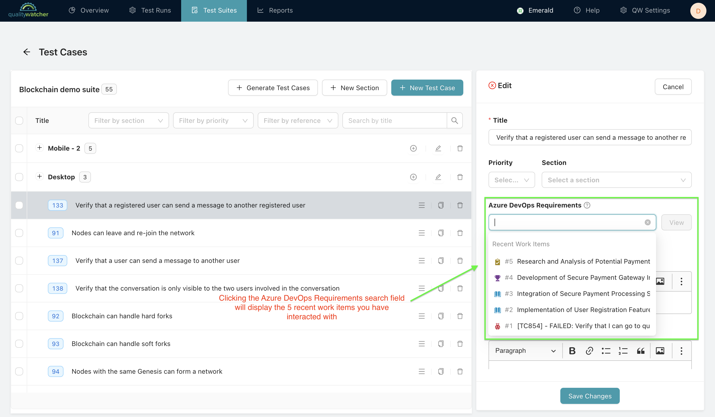Image resolution: width=715 pixels, height=417 pixels.
Task: Open the Priority select dropdown
Action: point(512,180)
